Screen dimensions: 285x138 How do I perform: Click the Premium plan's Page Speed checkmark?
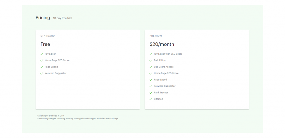pyautogui.click(x=151, y=79)
